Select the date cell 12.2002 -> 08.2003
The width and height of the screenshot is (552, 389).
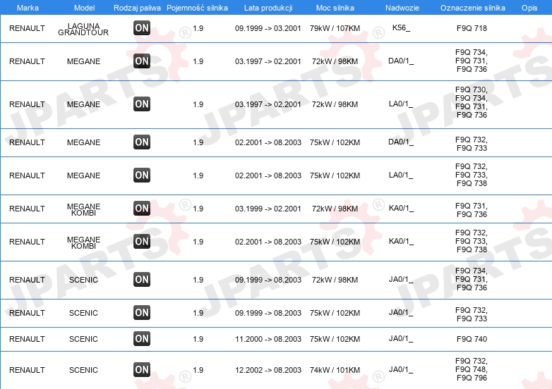268,370
